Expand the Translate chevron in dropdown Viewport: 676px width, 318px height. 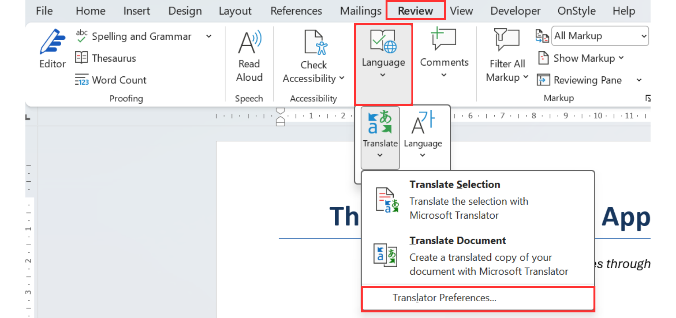[x=380, y=155]
